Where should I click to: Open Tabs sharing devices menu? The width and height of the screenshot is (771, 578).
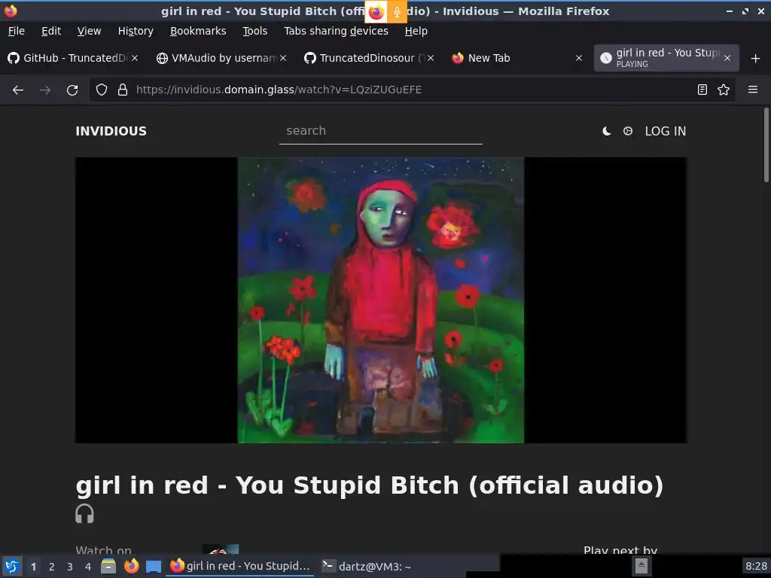(337, 31)
